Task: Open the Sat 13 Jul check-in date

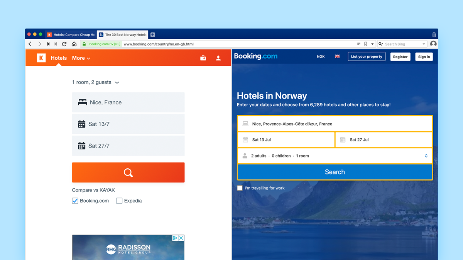Action: (286, 140)
